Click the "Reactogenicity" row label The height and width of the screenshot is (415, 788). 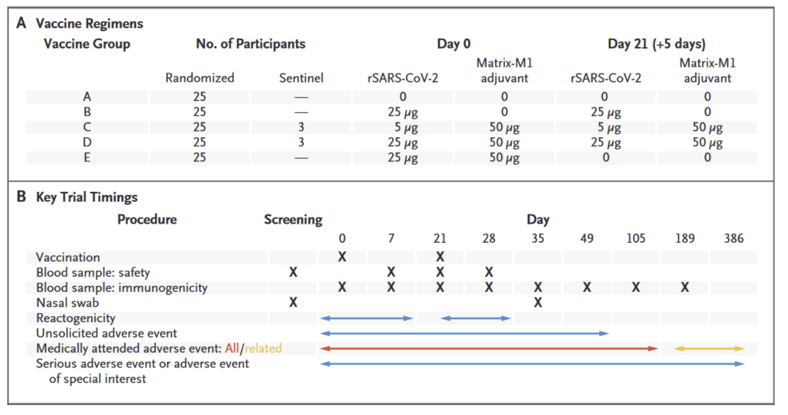[75, 318]
